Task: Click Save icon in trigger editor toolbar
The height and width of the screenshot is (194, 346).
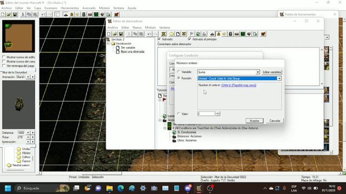Action: coord(121,34)
